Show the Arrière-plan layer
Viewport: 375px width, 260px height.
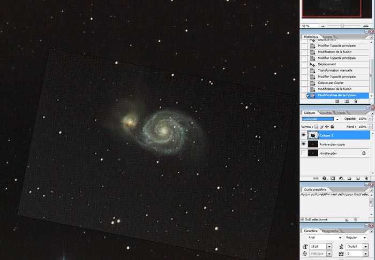(x=304, y=153)
